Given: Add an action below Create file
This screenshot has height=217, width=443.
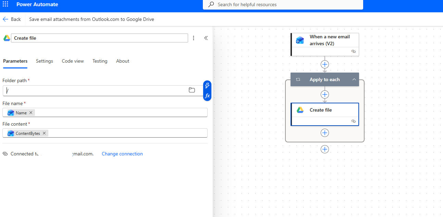Looking at the screenshot, I should pyautogui.click(x=325, y=133).
